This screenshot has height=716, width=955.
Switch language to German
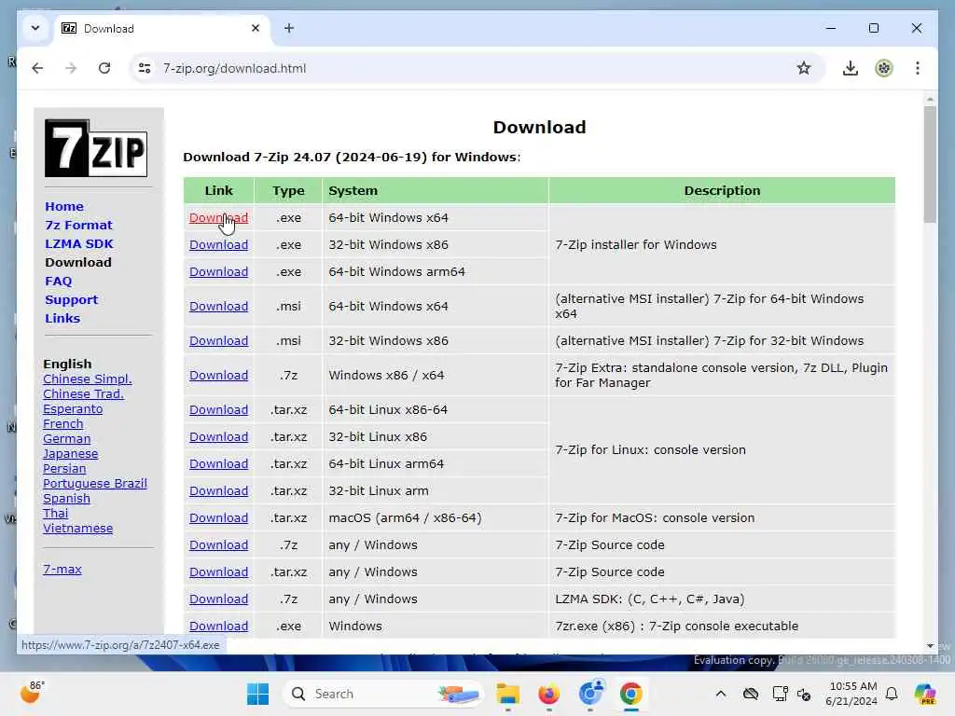(66, 438)
